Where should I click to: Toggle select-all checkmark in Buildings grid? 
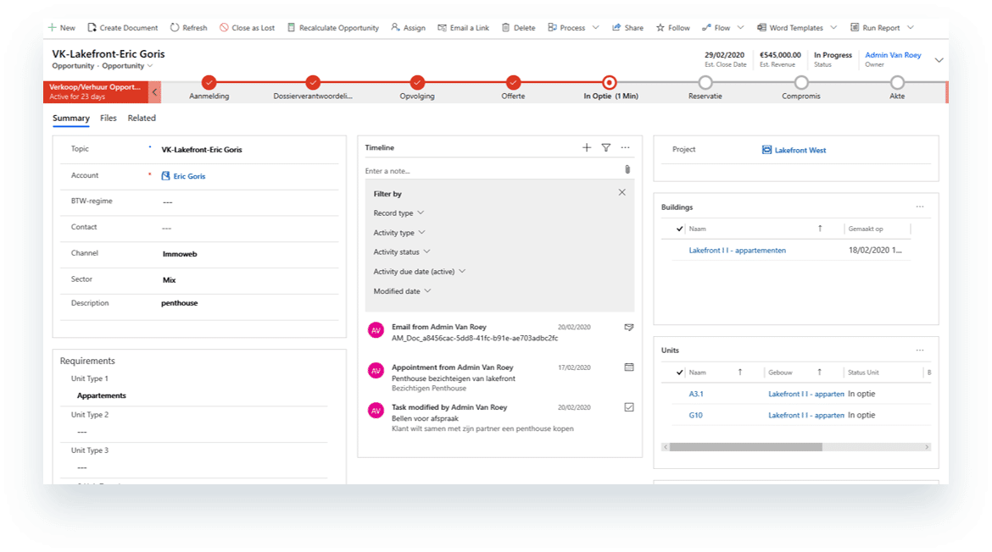pyautogui.click(x=679, y=229)
